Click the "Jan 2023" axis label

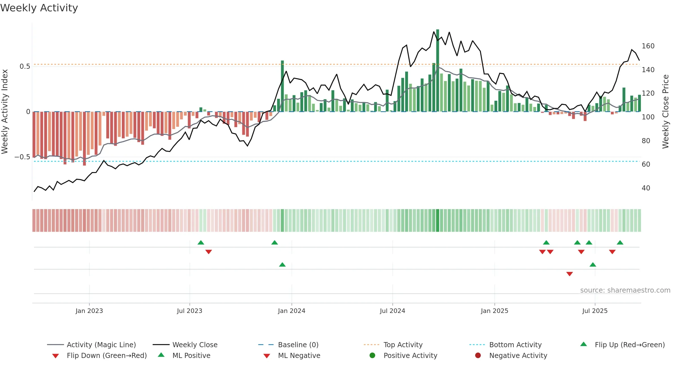89,311
